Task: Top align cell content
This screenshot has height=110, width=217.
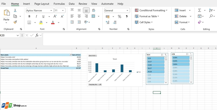Action: click(x=72, y=10)
